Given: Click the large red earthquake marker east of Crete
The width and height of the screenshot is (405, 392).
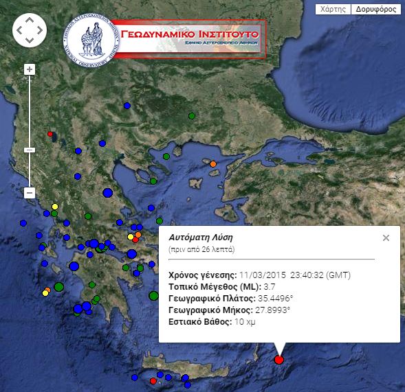Looking at the screenshot, I should click(x=278, y=360).
